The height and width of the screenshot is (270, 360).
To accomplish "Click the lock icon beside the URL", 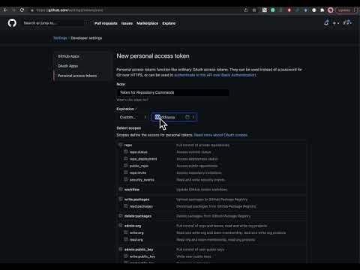I will pyautogui.click(x=32, y=10).
